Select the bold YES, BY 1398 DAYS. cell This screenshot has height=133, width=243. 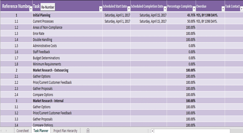[210, 15]
